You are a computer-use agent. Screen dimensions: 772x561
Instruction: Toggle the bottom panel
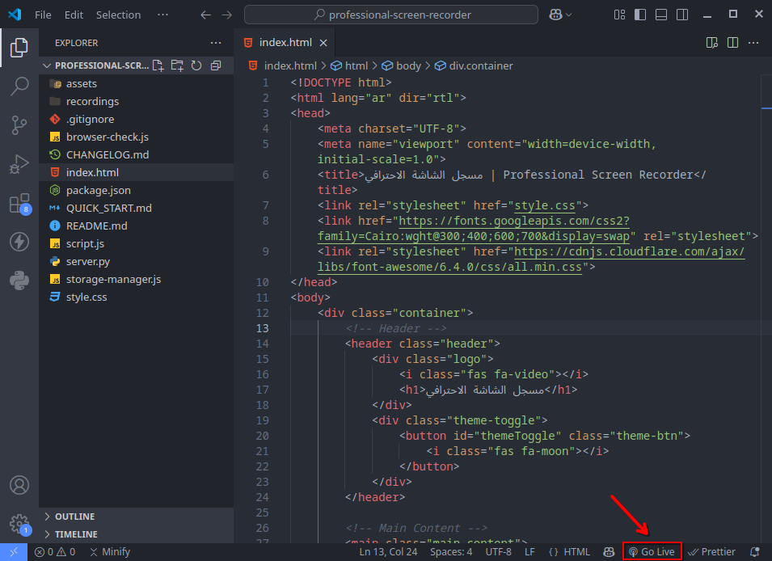(661, 15)
